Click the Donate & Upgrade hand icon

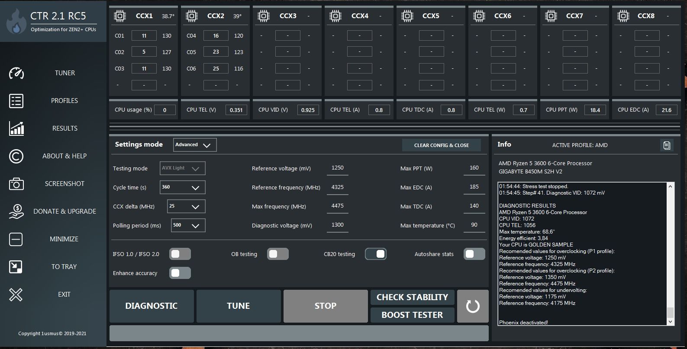tap(16, 211)
